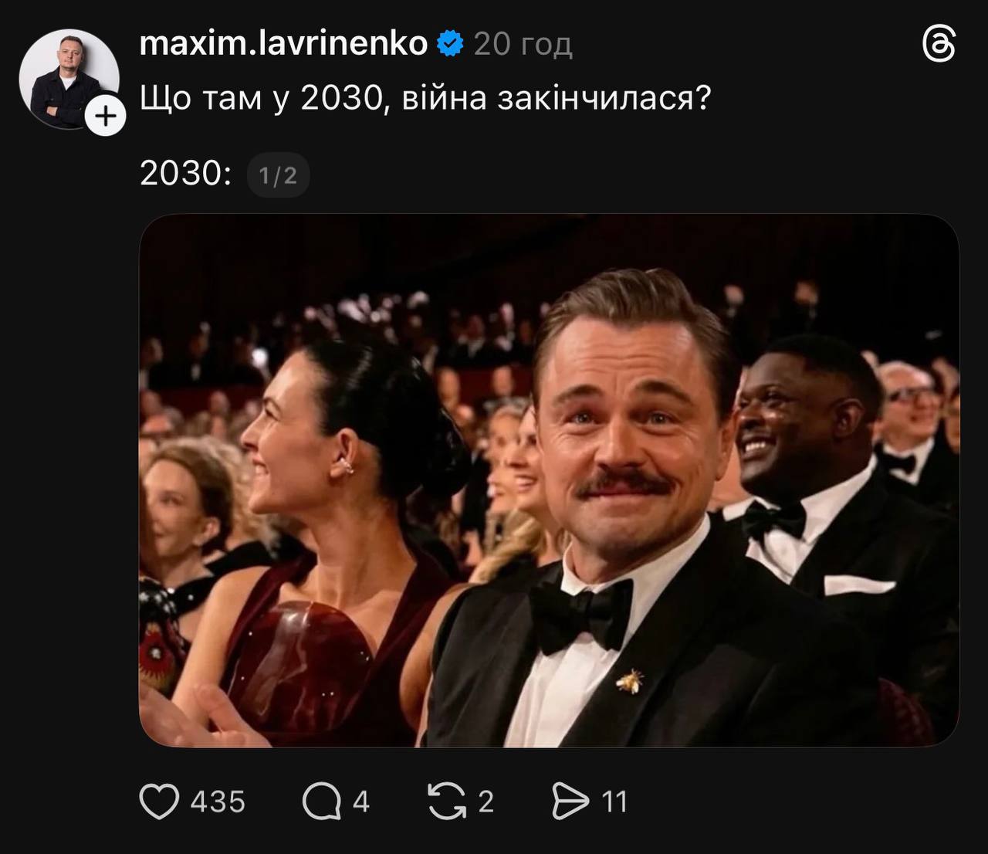Click the gold bee lapel pin in the photo

click(631, 679)
